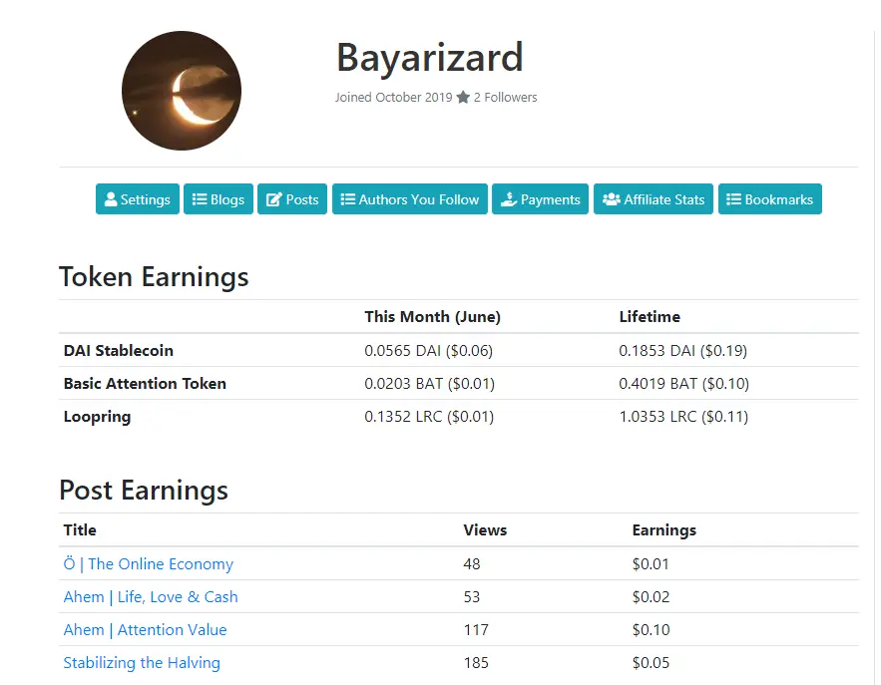Click the $0.05 earnings cell
Screen dimensions: 881x685
[651, 662]
